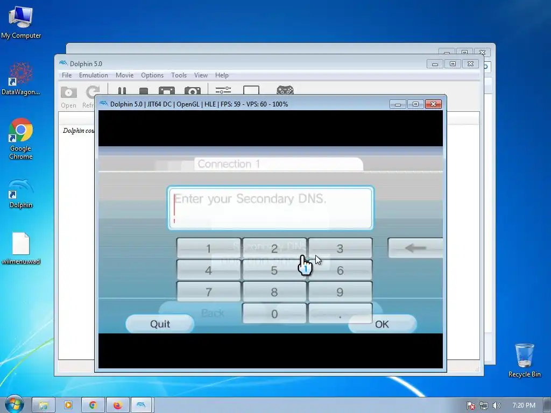Click the volume speaker tray icon
The height and width of the screenshot is (413, 551).
496,405
